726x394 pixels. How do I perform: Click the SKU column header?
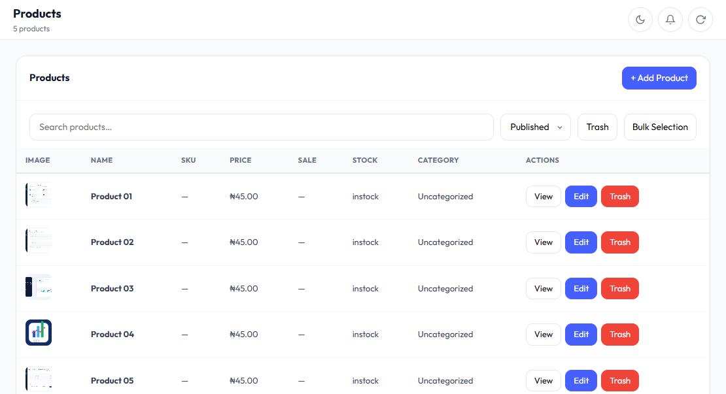click(188, 160)
